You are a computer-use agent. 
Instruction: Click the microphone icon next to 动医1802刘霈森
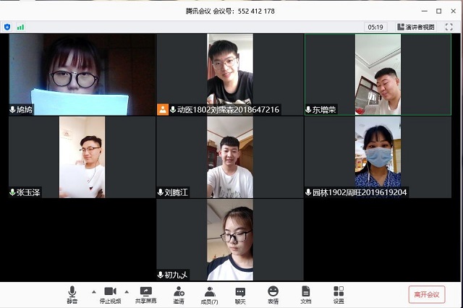coord(173,109)
